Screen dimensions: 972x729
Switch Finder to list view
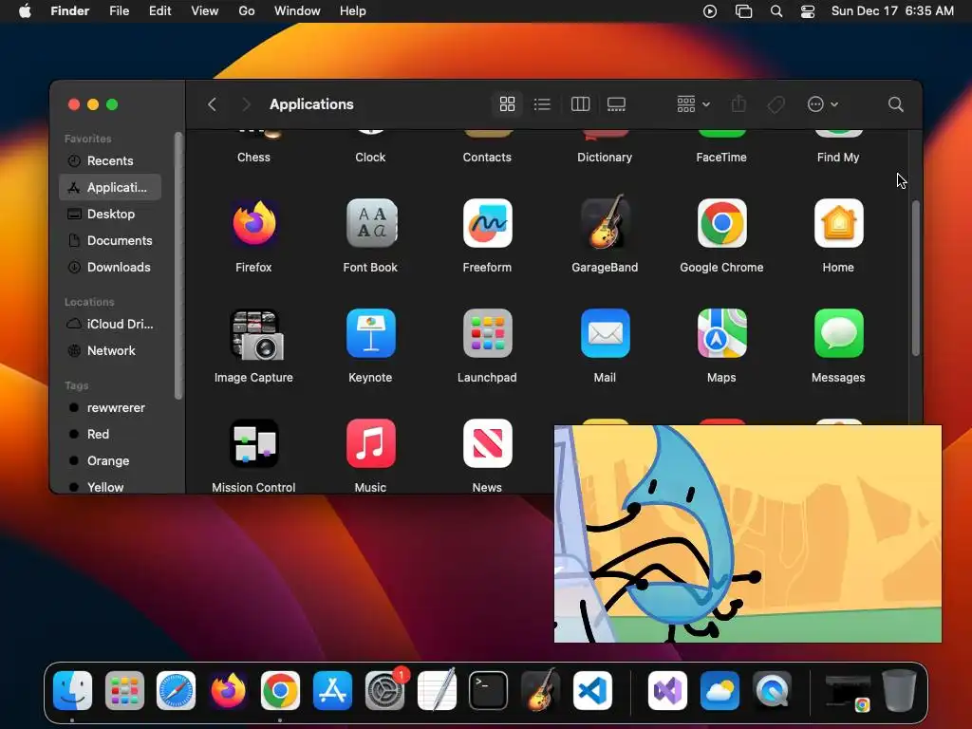(x=542, y=104)
